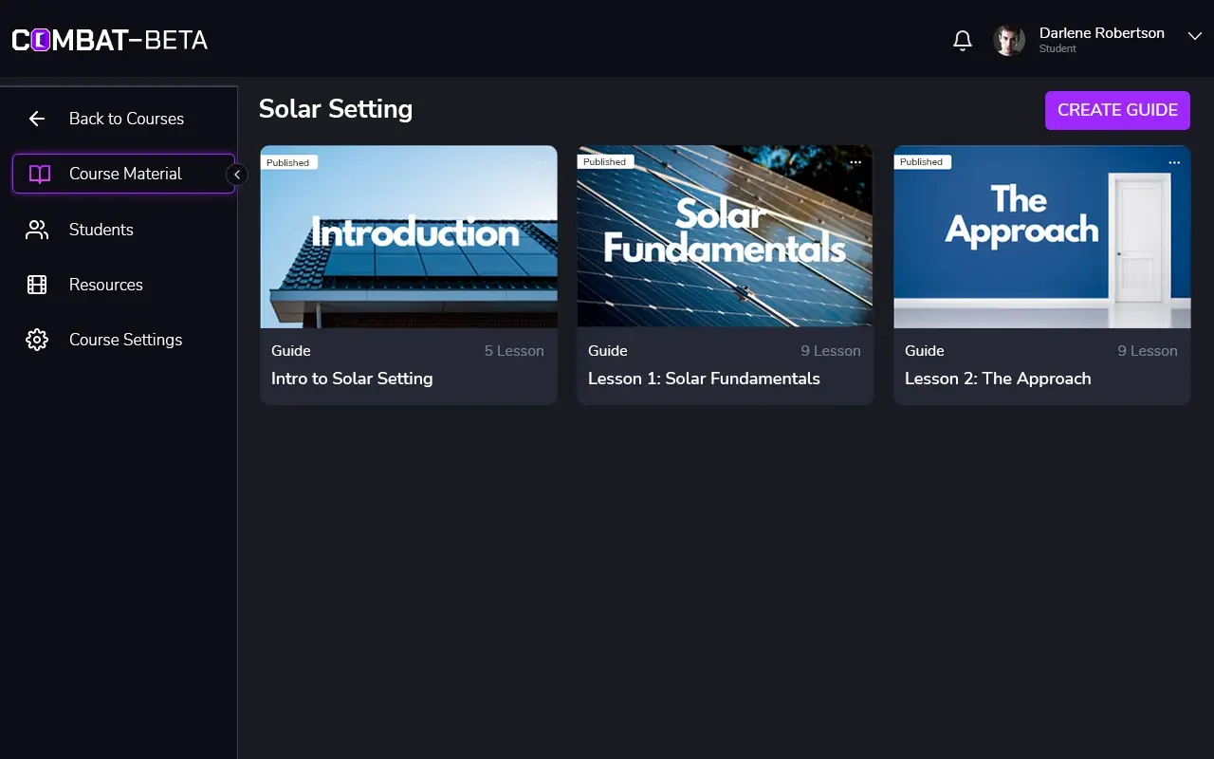This screenshot has height=759, width=1214.
Task: Open the Introduction guide thumbnail
Action: 409,237
